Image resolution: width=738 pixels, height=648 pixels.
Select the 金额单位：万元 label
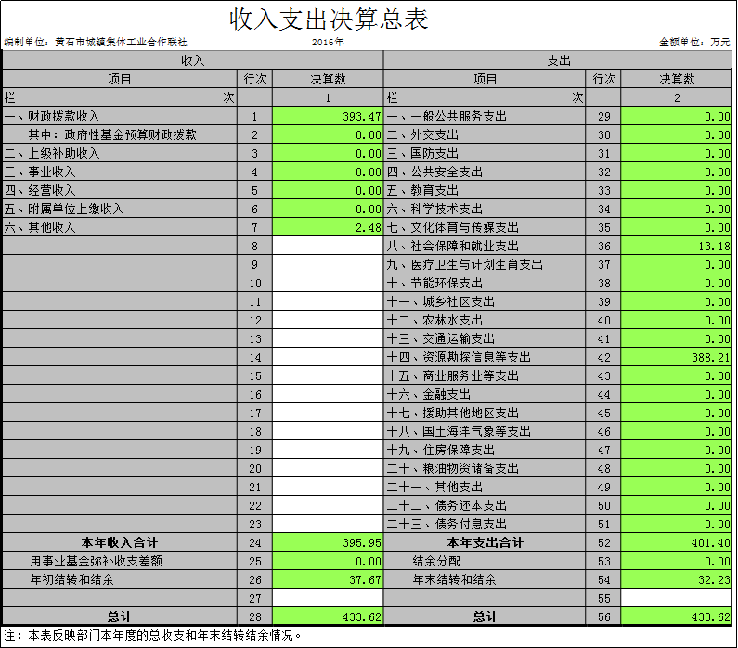click(694, 43)
